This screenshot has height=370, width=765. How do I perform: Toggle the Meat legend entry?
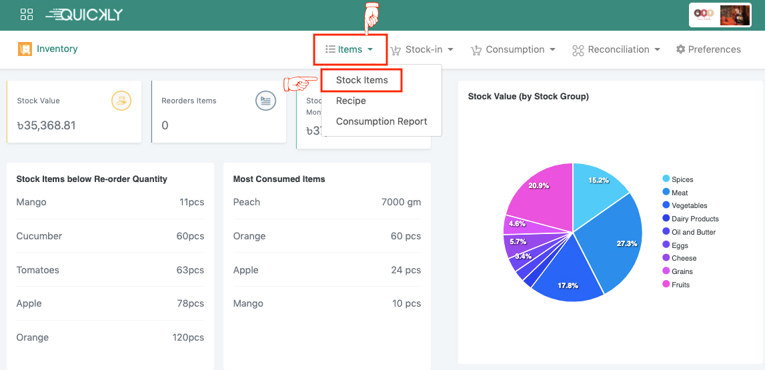[x=680, y=193]
